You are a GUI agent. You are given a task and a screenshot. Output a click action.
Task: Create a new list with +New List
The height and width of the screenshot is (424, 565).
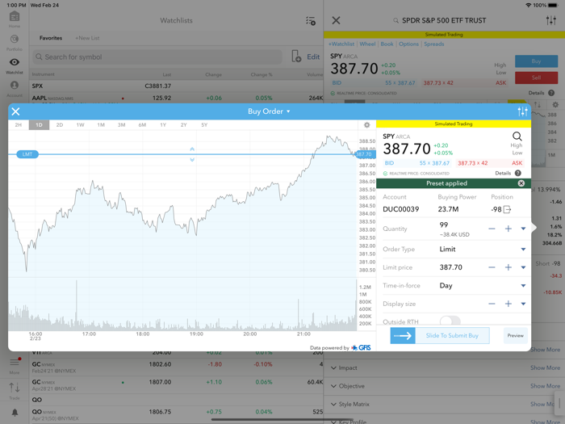click(x=87, y=38)
